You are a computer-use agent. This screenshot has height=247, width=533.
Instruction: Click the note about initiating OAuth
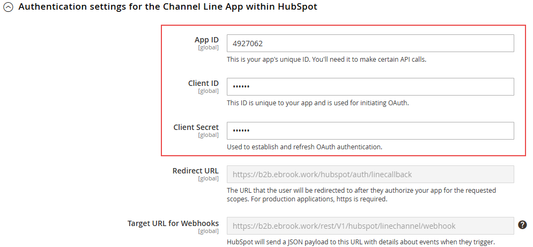tap(318, 103)
